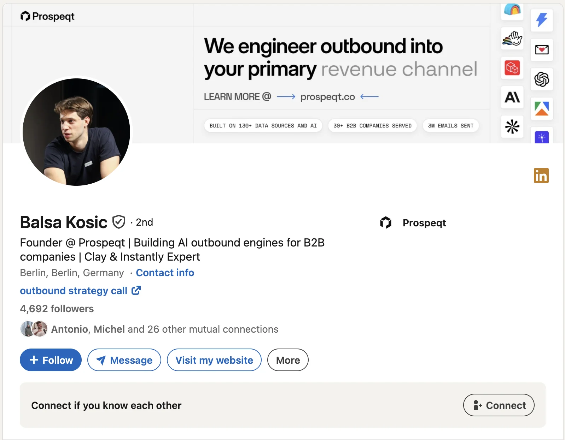Click the Balsa Kosic name heading

[x=64, y=222]
